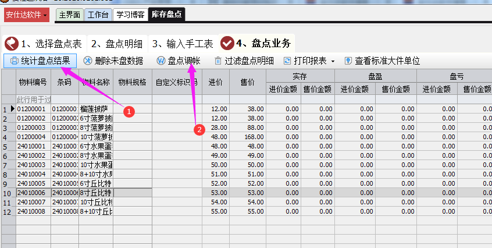Select cell 24010005

point(33,183)
